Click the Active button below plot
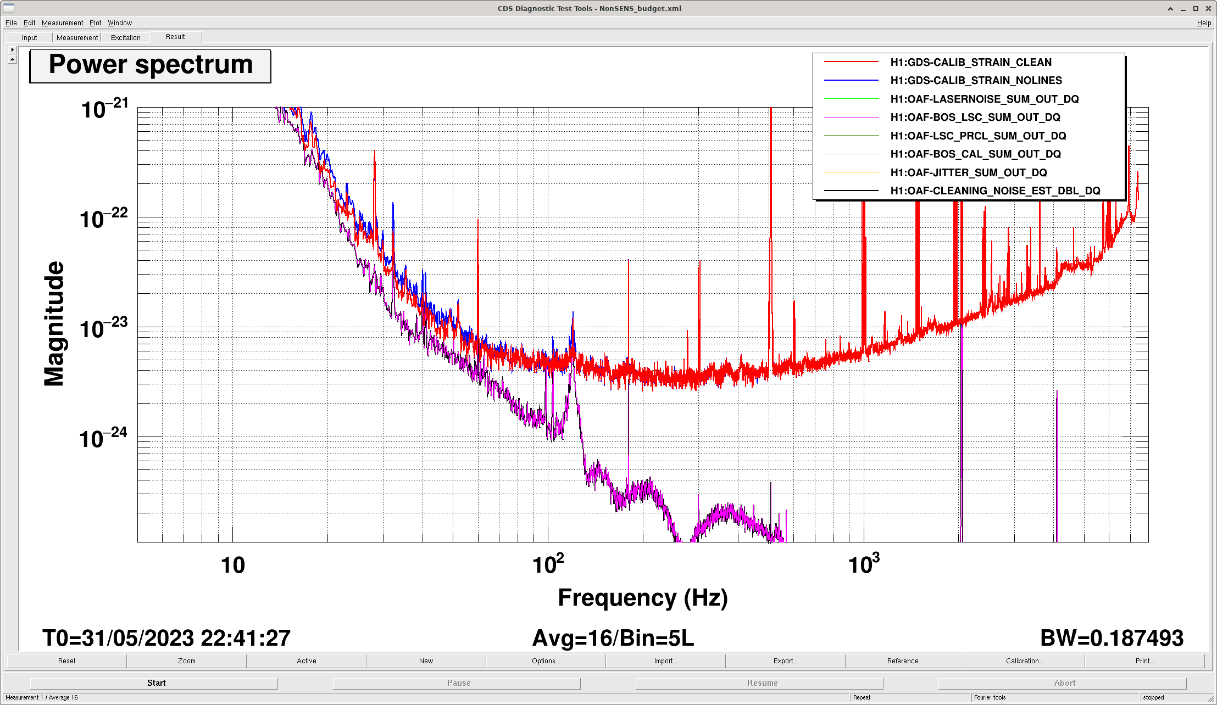Viewport: 1217px width, 705px height. pyautogui.click(x=306, y=661)
